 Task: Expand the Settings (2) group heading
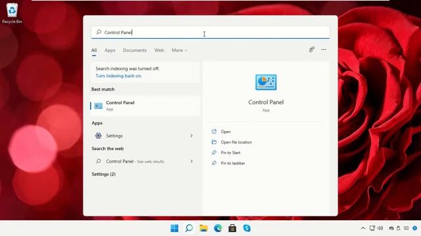pos(103,174)
